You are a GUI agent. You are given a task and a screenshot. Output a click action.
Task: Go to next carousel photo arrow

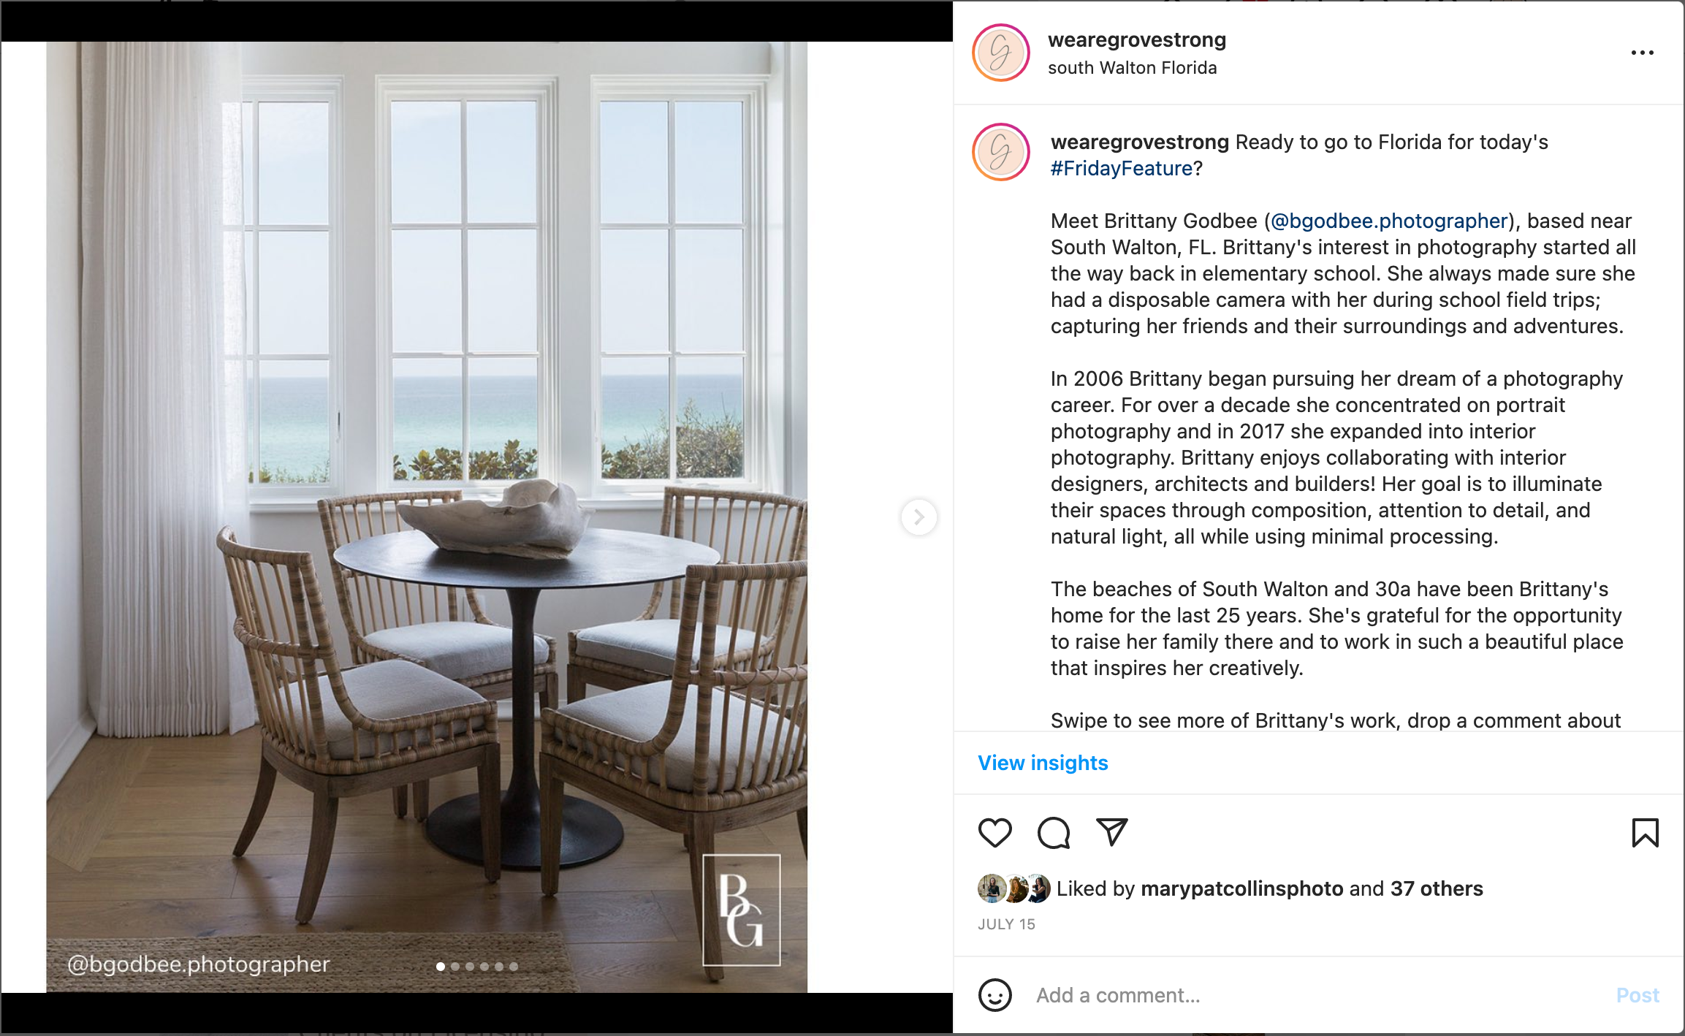[918, 517]
